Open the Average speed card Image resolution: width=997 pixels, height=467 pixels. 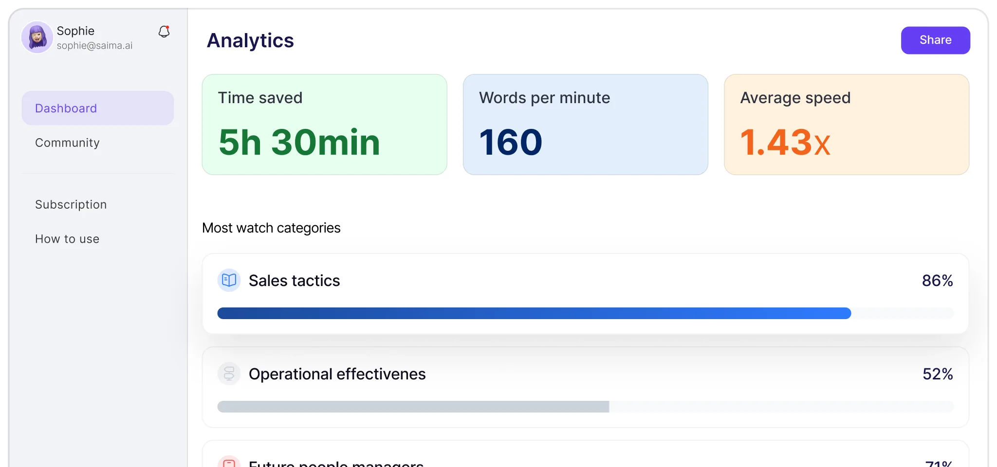pyautogui.click(x=847, y=125)
